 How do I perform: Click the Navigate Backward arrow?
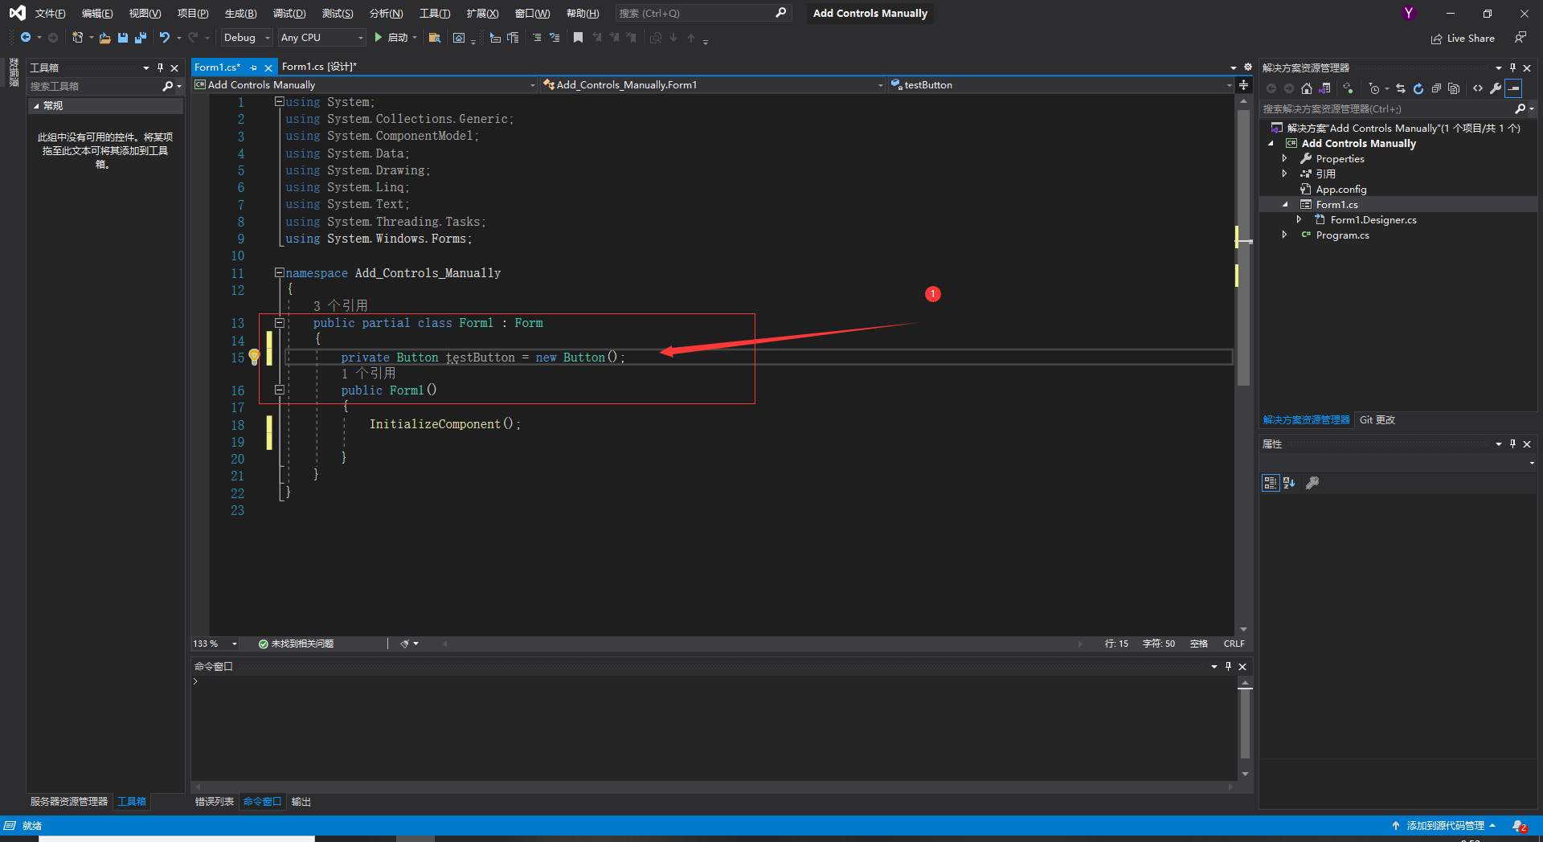pos(25,38)
